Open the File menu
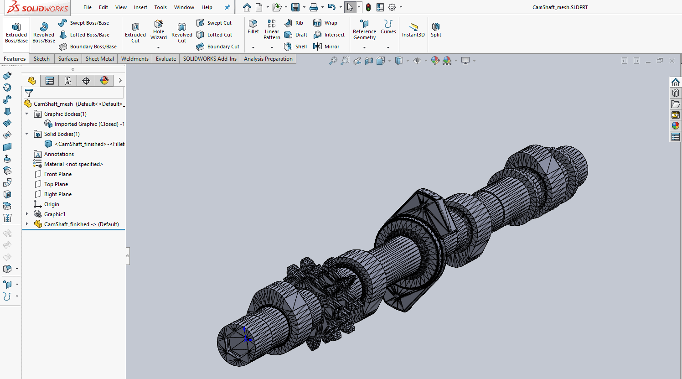The image size is (682, 379). (88, 7)
